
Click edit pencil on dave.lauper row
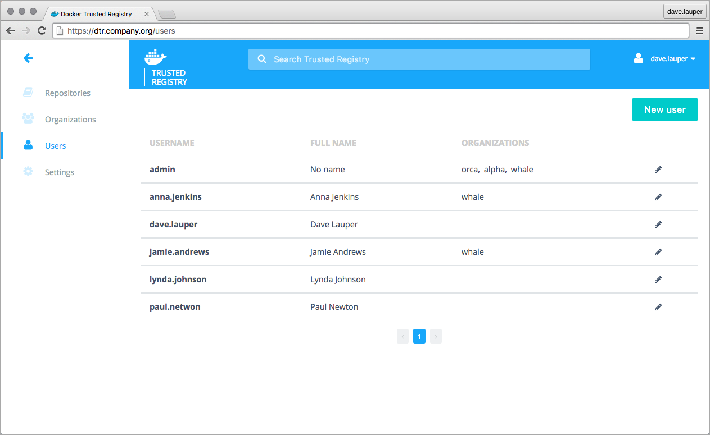[x=658, y=225]
